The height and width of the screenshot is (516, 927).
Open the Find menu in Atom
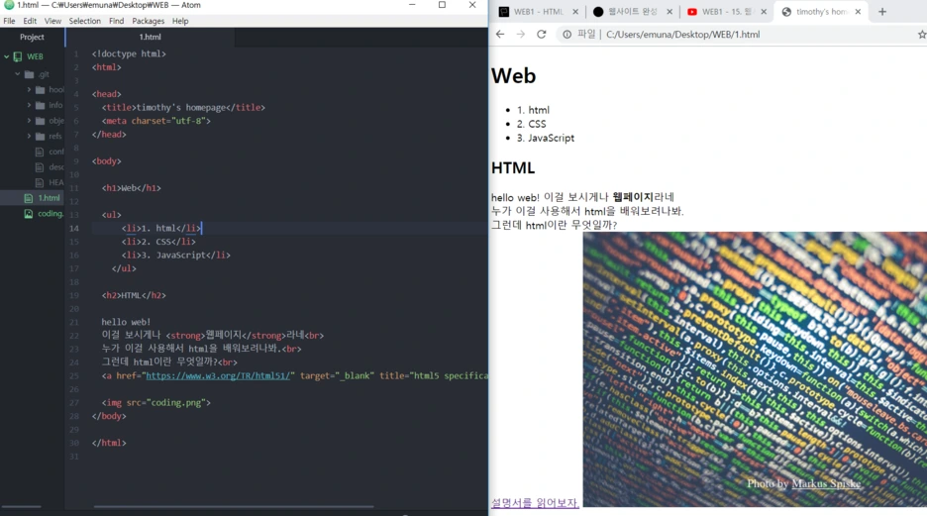click(x=117, y=21)
